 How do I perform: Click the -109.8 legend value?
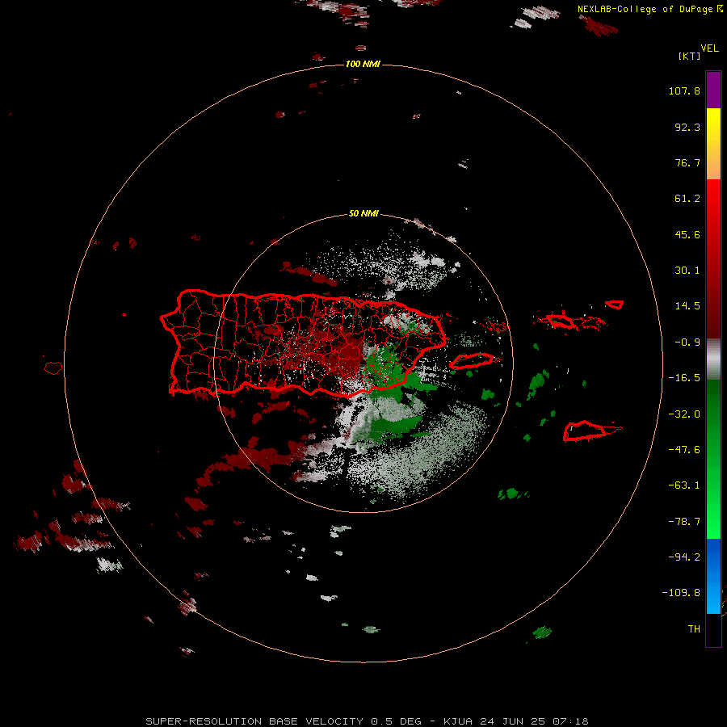tap(681, 593)
